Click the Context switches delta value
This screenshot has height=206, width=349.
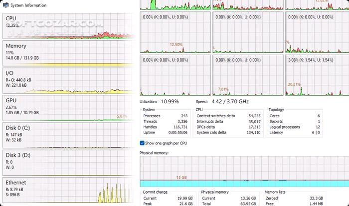coord(253,116)
